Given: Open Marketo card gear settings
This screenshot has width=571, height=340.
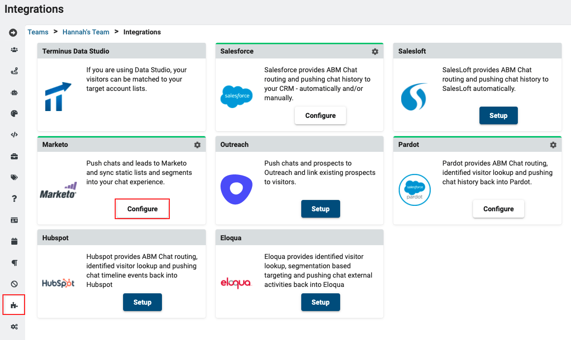Looking at the screenshot, I should click(x=197, y=145).
